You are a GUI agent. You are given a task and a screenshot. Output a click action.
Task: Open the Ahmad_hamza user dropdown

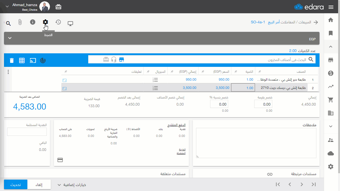pyautogui.click(x=7, y=6)
